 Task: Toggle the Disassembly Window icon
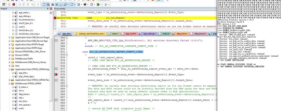click(48, 4)
